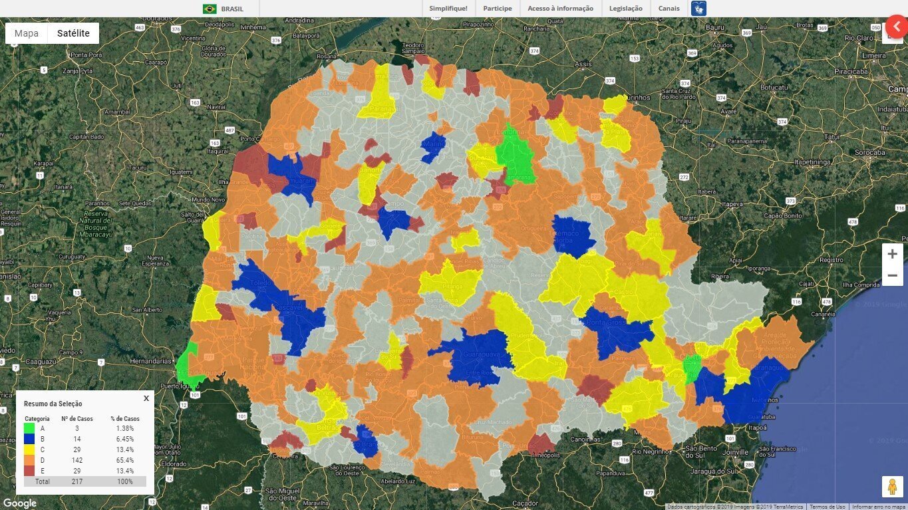Click the orange category D swatch

click(x=29, y=460)
